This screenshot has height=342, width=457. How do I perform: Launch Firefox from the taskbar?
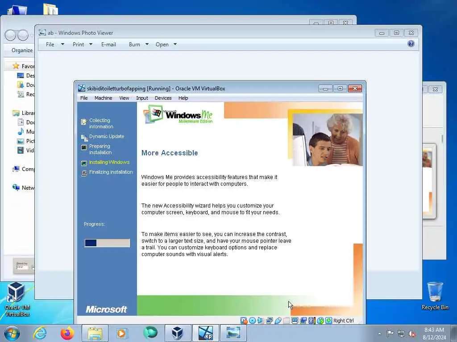click(x=67, y=333)
